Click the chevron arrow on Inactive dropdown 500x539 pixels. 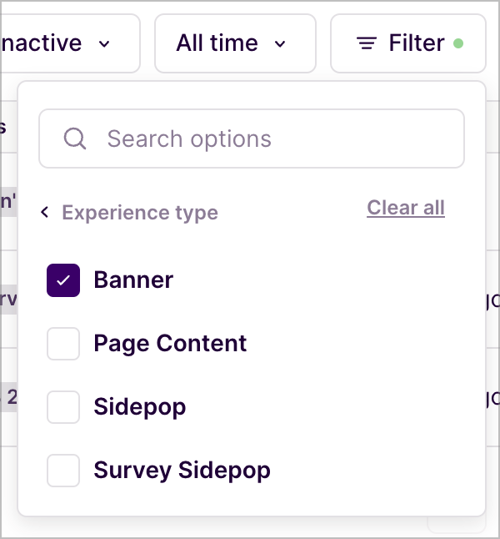(104, 44)
